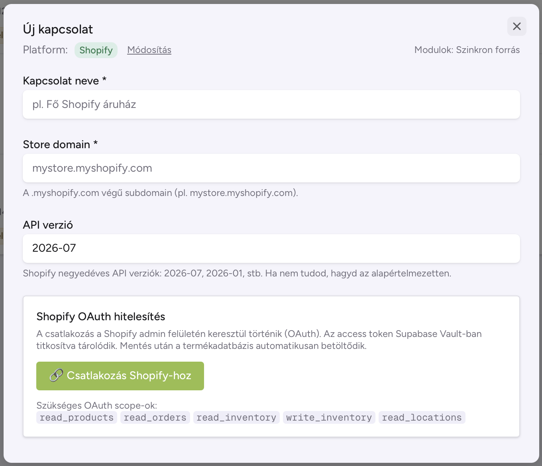Screen dimensions: 542x466
Task: Click the API verzió label
Action: 48,225
